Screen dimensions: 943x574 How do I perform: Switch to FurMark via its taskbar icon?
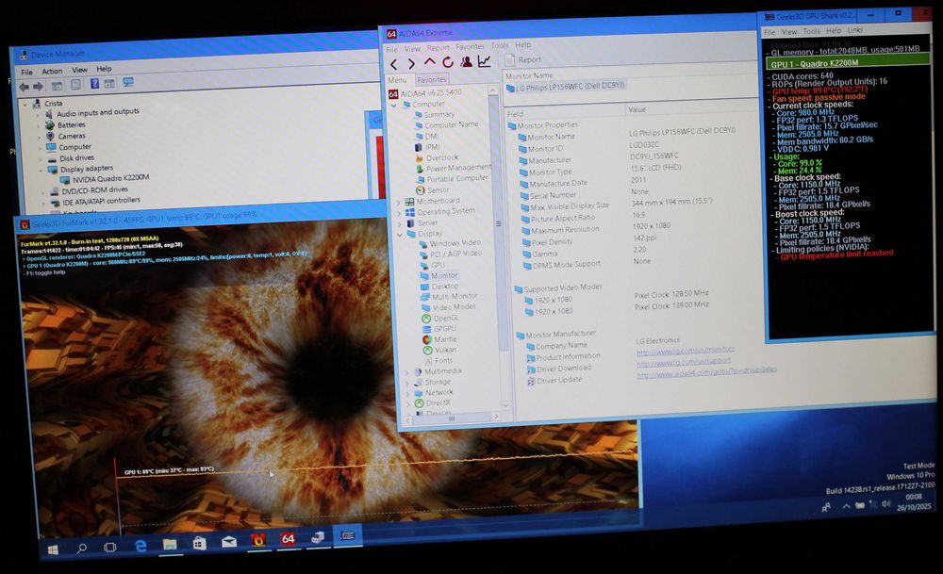(x=258, y=540)
